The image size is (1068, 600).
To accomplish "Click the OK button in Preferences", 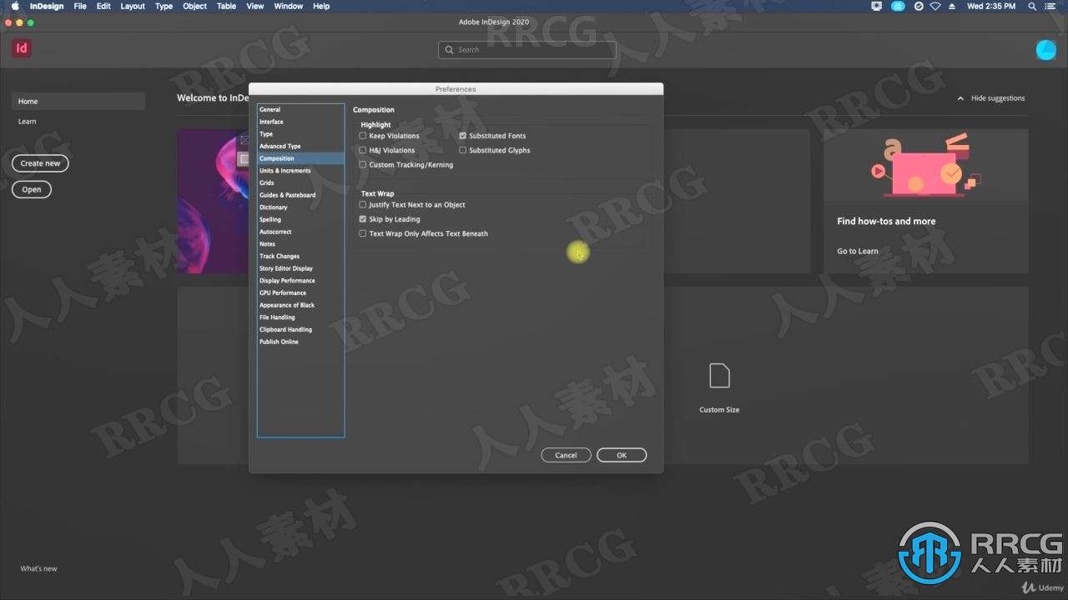I will 622,455.
